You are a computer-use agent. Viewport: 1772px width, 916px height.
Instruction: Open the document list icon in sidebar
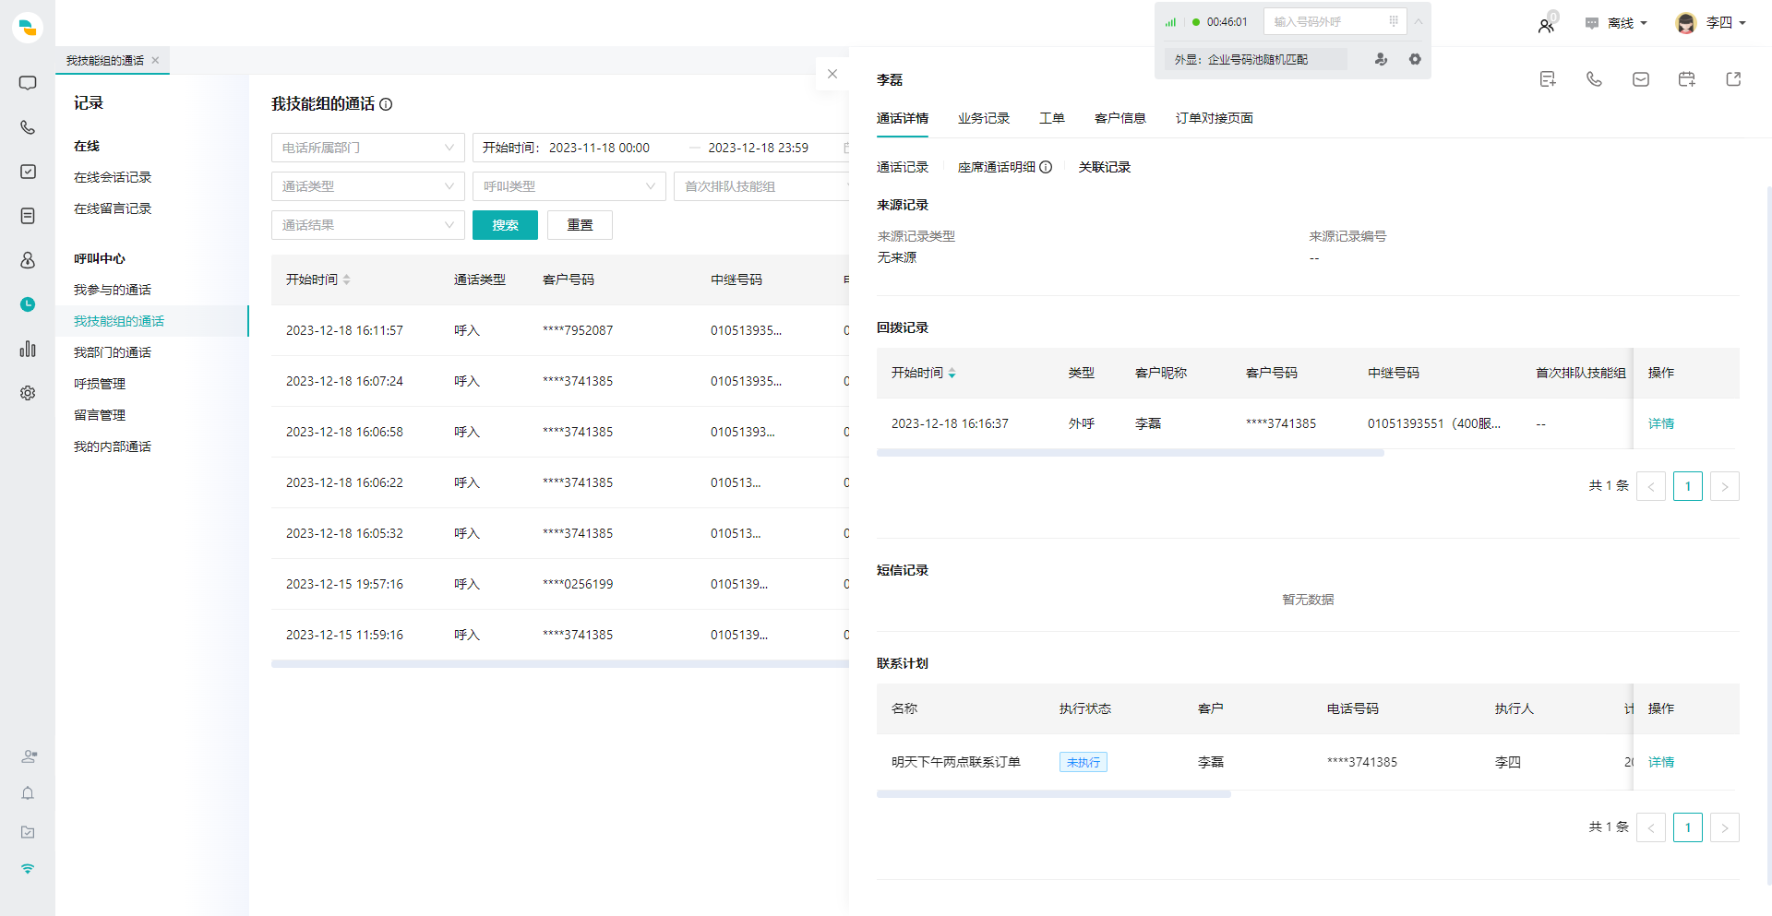pos(28,216)
